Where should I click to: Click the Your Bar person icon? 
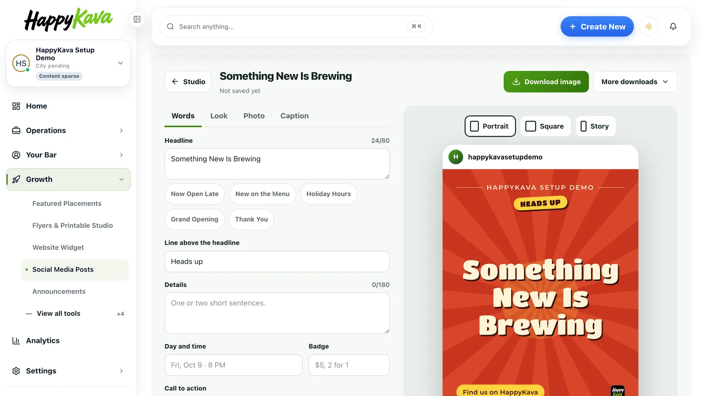tap(16, 155)
